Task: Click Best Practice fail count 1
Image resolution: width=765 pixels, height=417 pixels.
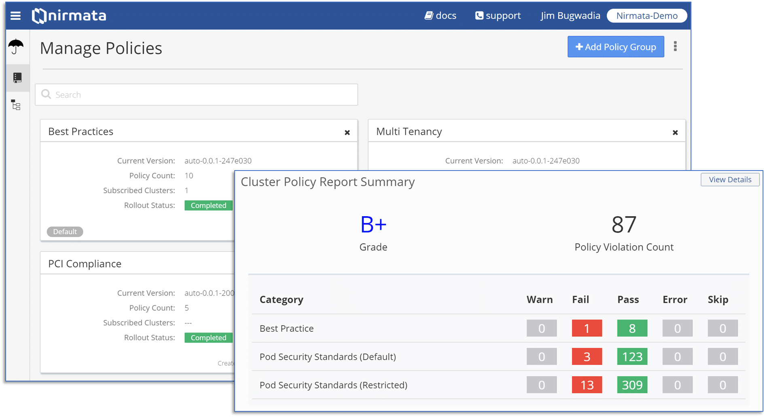Action: [587, 328]
